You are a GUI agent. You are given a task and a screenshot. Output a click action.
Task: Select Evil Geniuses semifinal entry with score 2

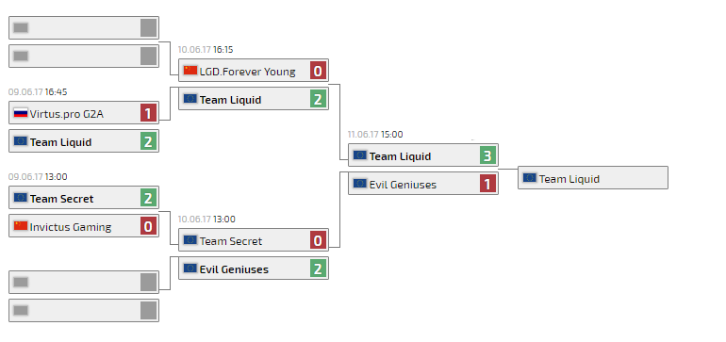point(254,269)
